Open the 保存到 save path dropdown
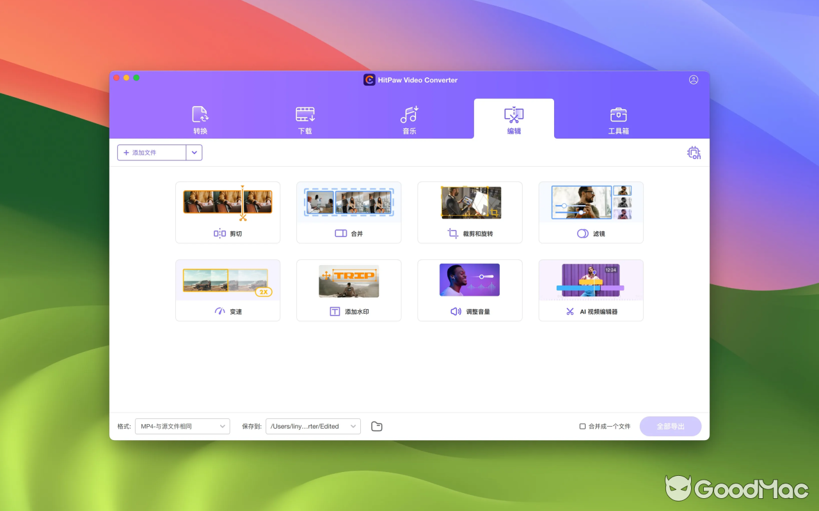This screenshot has width=819, height=511. tap(313, 425)
